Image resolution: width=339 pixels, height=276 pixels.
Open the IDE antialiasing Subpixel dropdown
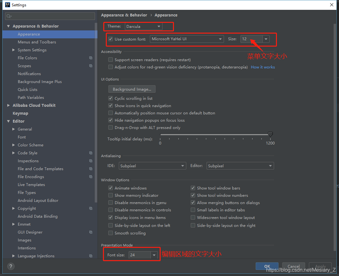(x=152, y=166)
